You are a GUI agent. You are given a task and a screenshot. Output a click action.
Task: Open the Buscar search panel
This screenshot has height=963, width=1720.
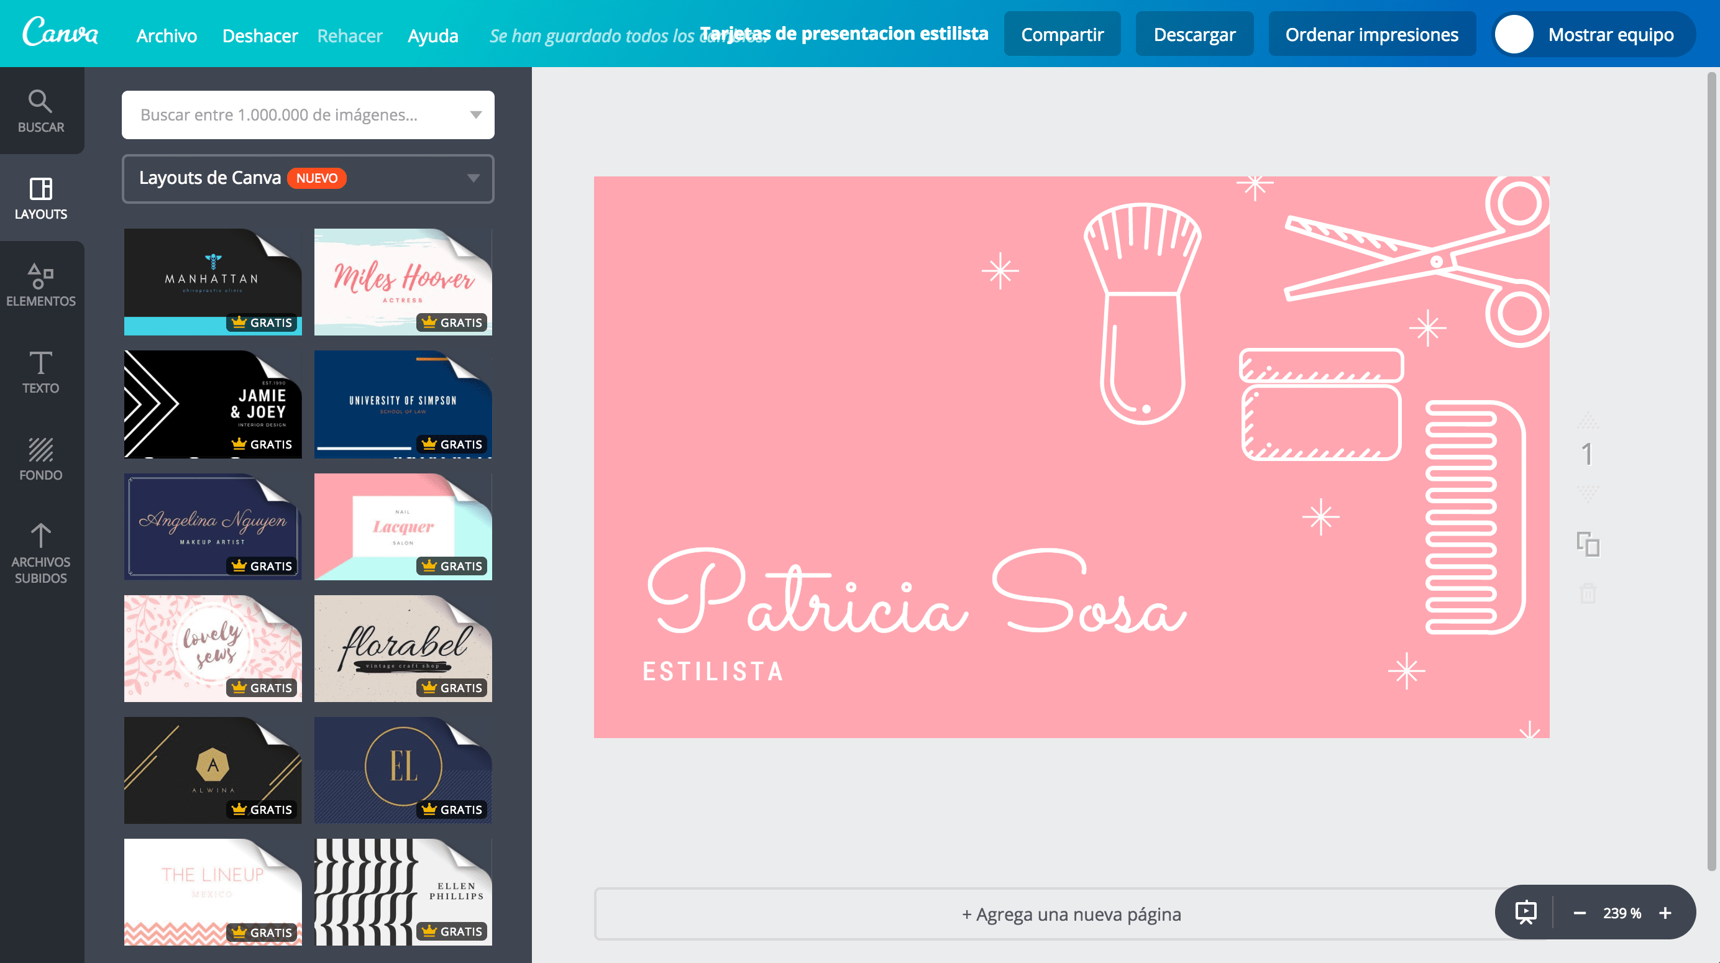tap(41, 111)
